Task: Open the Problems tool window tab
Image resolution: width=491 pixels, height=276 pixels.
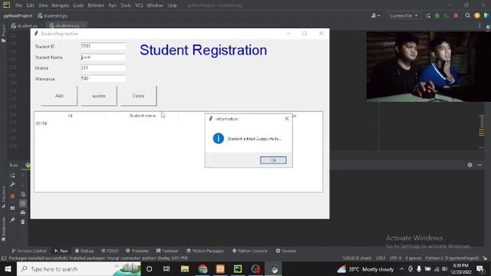Action: [137, 251]
